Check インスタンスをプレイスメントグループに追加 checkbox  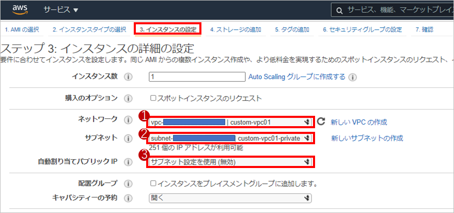(x=153, y=184)
